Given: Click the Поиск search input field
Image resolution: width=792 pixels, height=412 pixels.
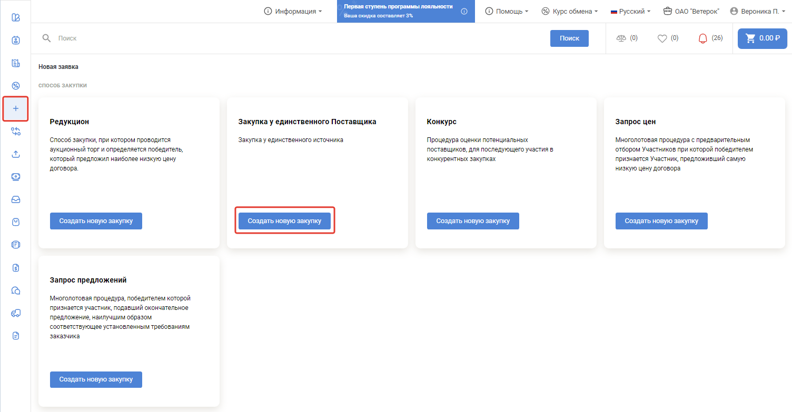Looking at the screenshot, I should point(300,38).
